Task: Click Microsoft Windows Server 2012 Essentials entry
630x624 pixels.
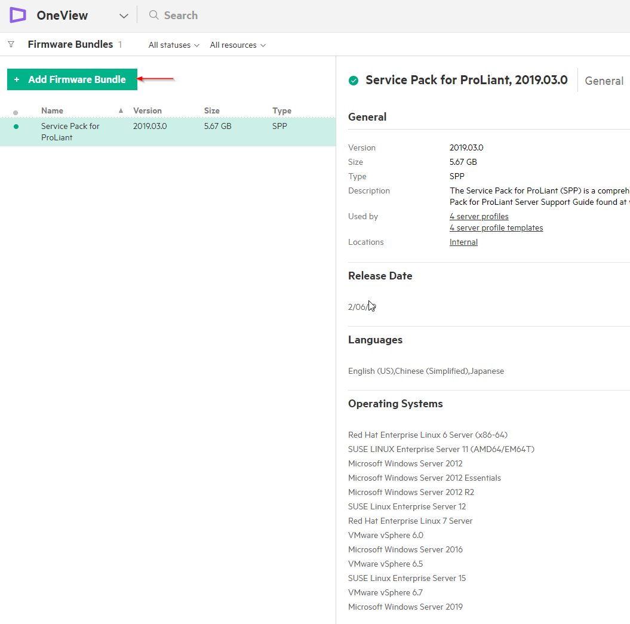Action: click(425, 478)
